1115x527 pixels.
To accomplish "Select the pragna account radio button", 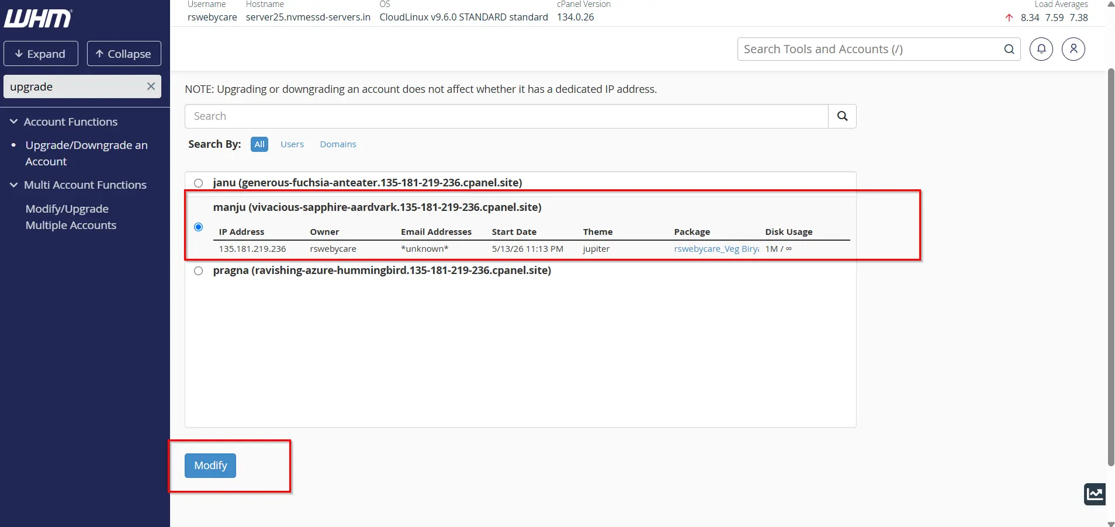I will coord(199,271).
